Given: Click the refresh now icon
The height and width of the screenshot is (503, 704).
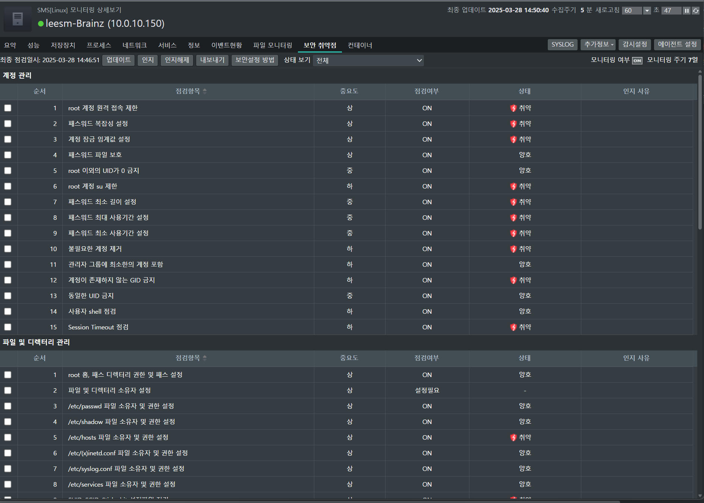Looking at the screenshot, I should point(696,11).
